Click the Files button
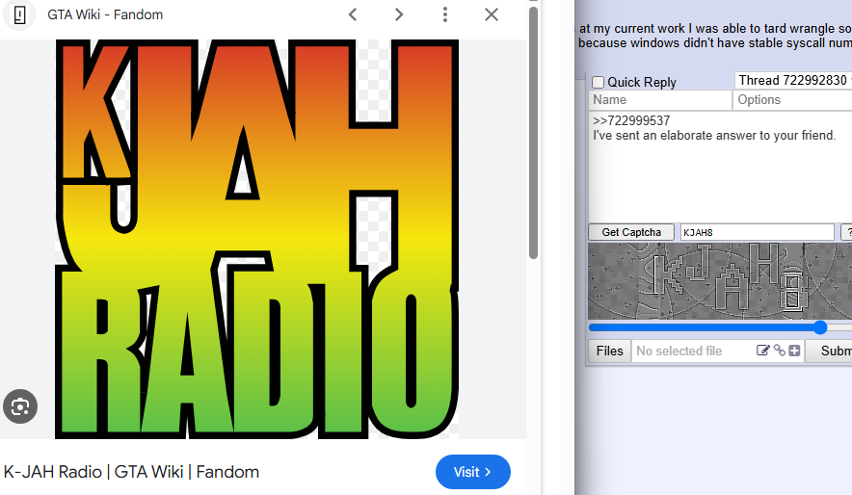Screen dimensions: 852x495 pos(610,352)
